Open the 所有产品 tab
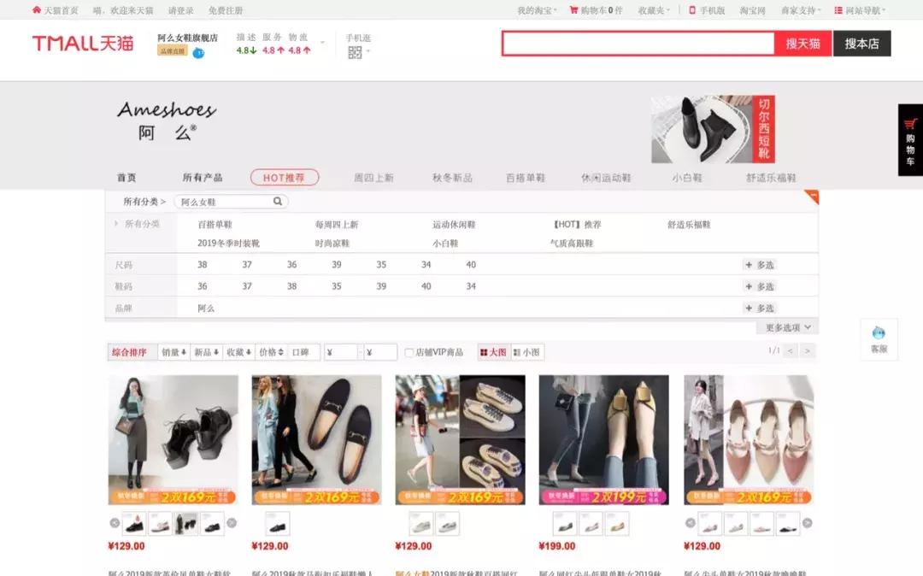The image size is (923, 576). [203, 177]
